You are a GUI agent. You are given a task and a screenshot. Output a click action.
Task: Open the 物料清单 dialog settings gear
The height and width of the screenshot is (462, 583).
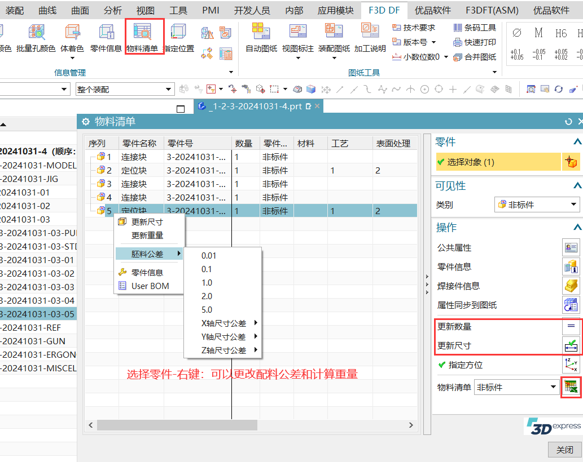[86, 122]
